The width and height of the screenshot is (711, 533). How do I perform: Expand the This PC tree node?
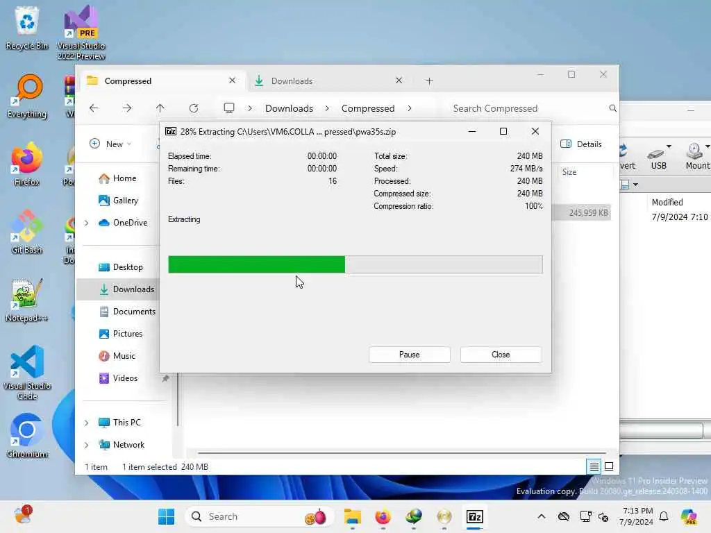[x=87, y=423]
